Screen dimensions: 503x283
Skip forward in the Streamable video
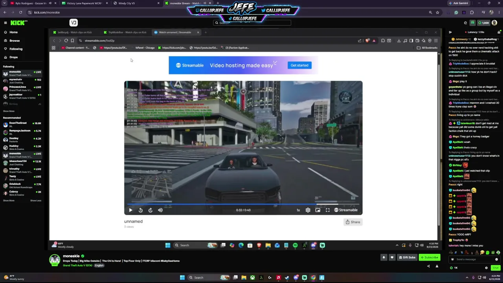(150, 210)
